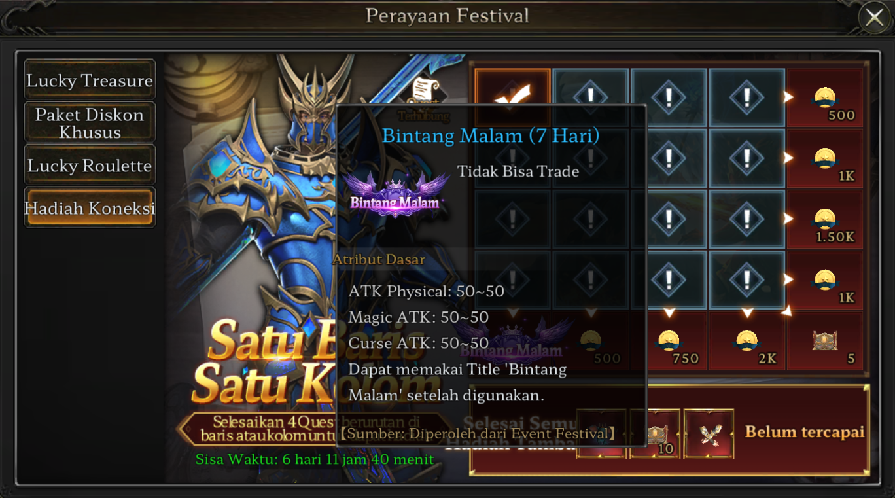The image size is (895, 498).
Task: Open the Paket Diskon Khusus tab
Action: coord(90,122)
